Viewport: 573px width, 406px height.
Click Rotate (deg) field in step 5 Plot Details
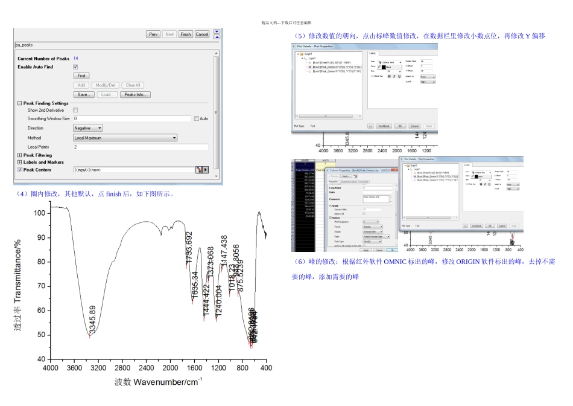coord(426,61)
